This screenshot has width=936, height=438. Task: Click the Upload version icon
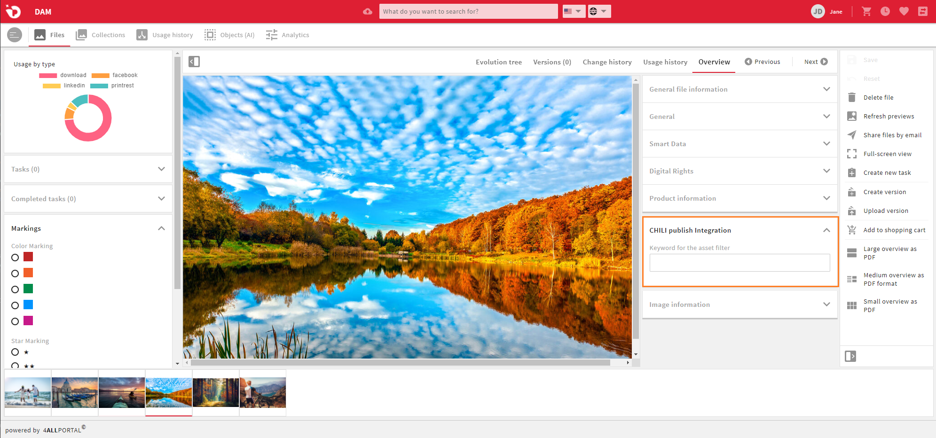click(852, 211)
